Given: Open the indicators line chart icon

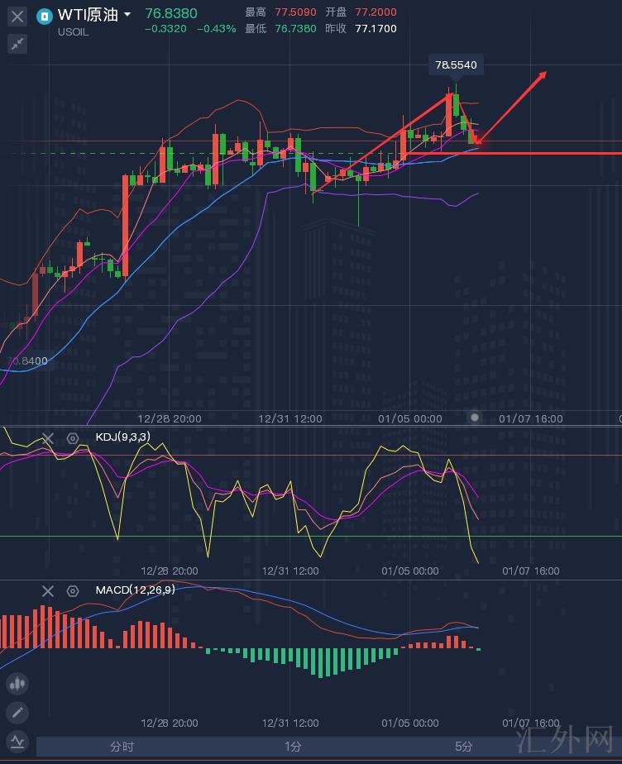Looking at the screenshot, I should (x=17, y=740).
